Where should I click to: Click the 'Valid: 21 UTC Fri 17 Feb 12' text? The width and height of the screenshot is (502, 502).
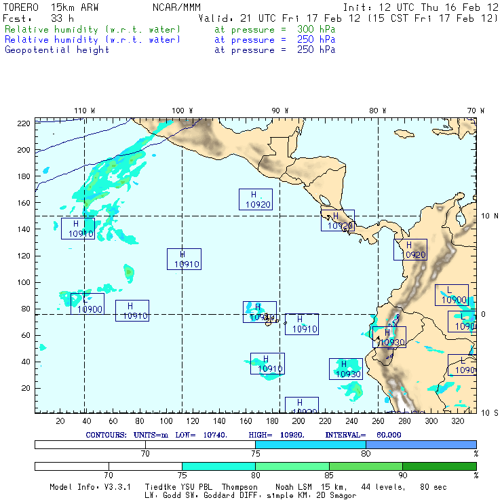click(x=279, y=18)
